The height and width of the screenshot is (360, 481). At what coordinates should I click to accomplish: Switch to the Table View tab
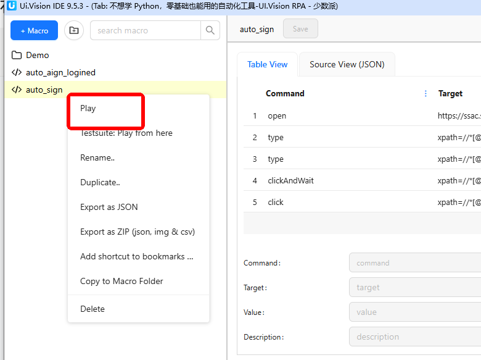tap(267, 64)
